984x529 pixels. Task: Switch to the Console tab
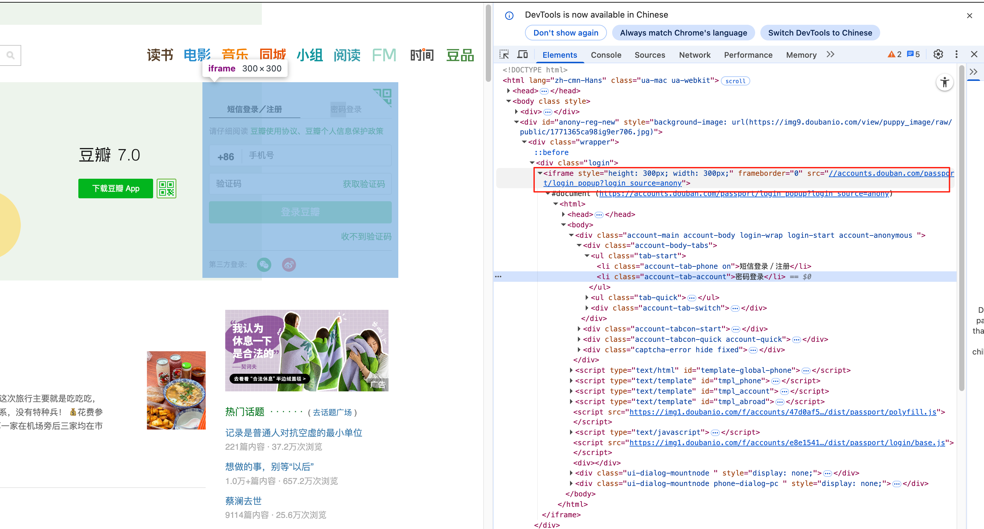[606, 55]
